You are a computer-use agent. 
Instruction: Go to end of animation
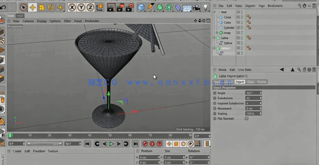click(135, 144)
